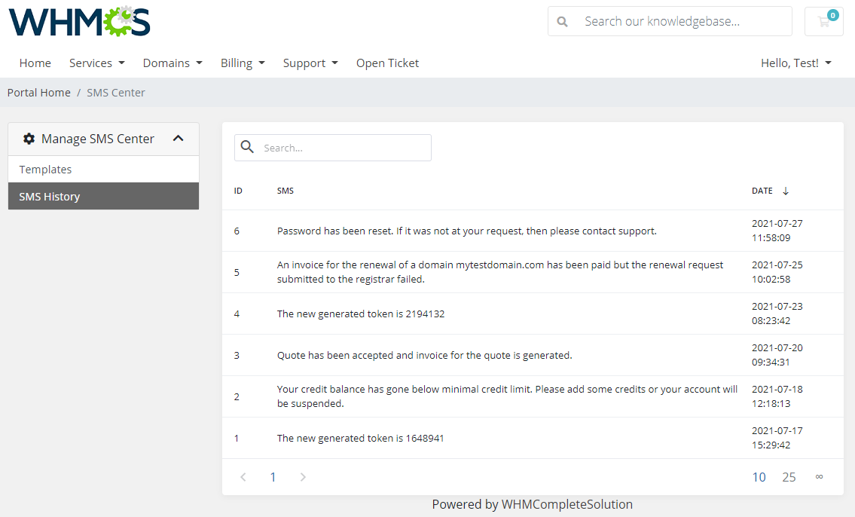The image size is (855, 517).
Task: Sort messages by clicking the DATE arrow
Action: [x=786, y=191]
